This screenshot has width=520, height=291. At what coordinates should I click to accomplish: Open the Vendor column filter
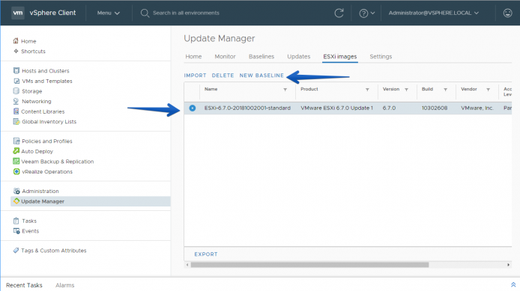(x=488, y=90)
